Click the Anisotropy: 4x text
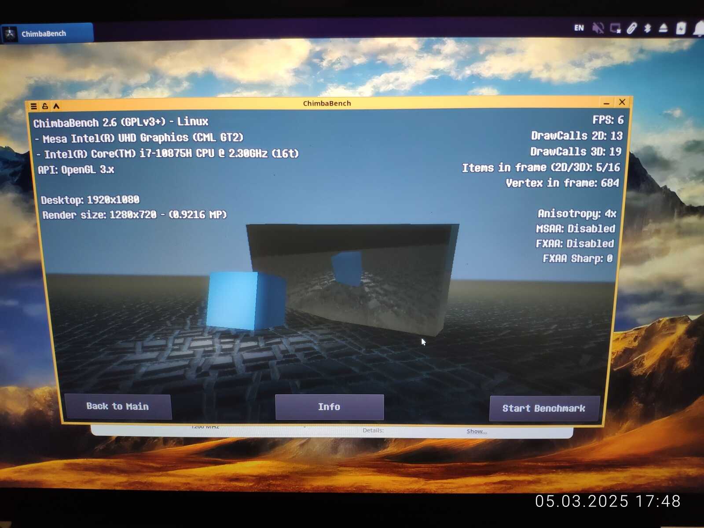The height and width of the screenshot is (528, 704). click(577, 214)
